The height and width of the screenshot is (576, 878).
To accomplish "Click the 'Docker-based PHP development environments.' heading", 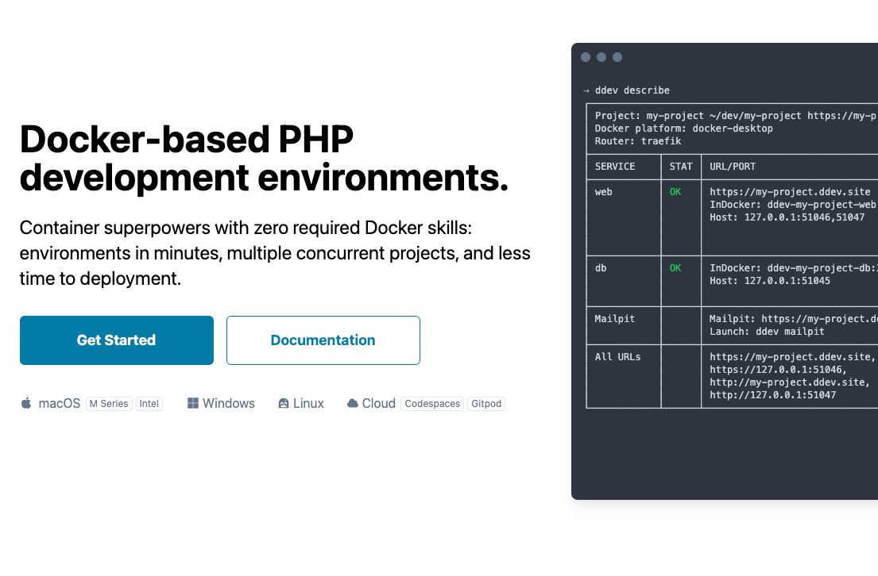I will click(x=264, y=158).
